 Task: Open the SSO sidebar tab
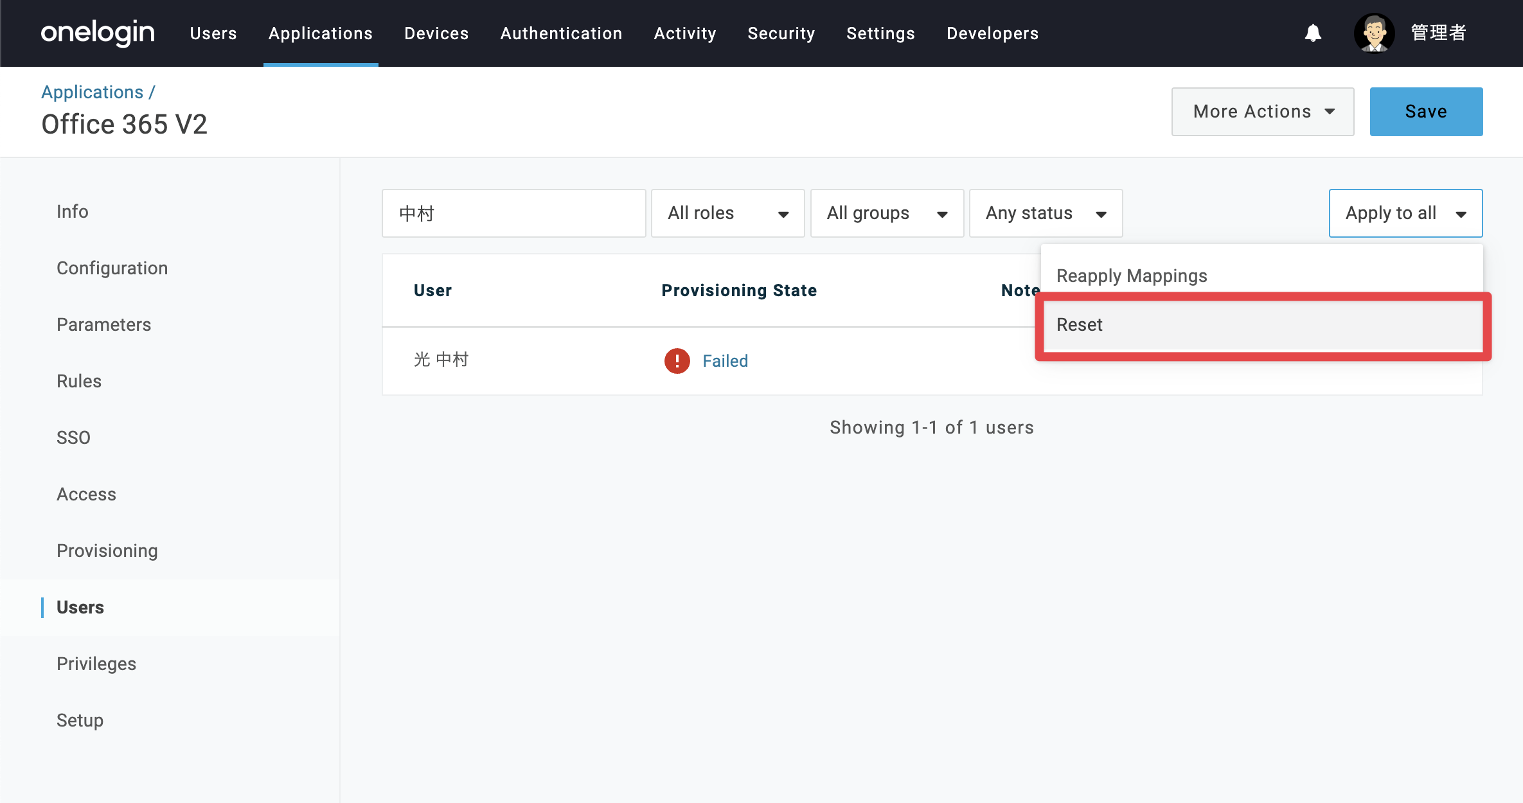pos(73,437)
